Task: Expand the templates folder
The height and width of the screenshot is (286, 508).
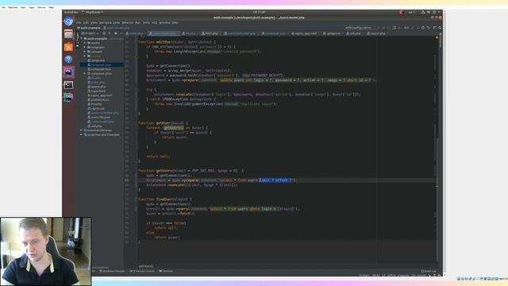Action: click(85, 48)
